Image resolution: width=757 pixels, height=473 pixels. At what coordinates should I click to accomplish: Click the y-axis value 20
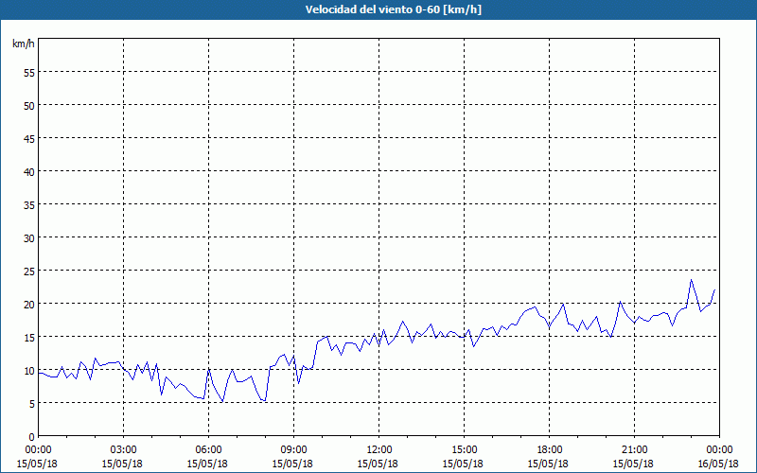pos(29,304)
